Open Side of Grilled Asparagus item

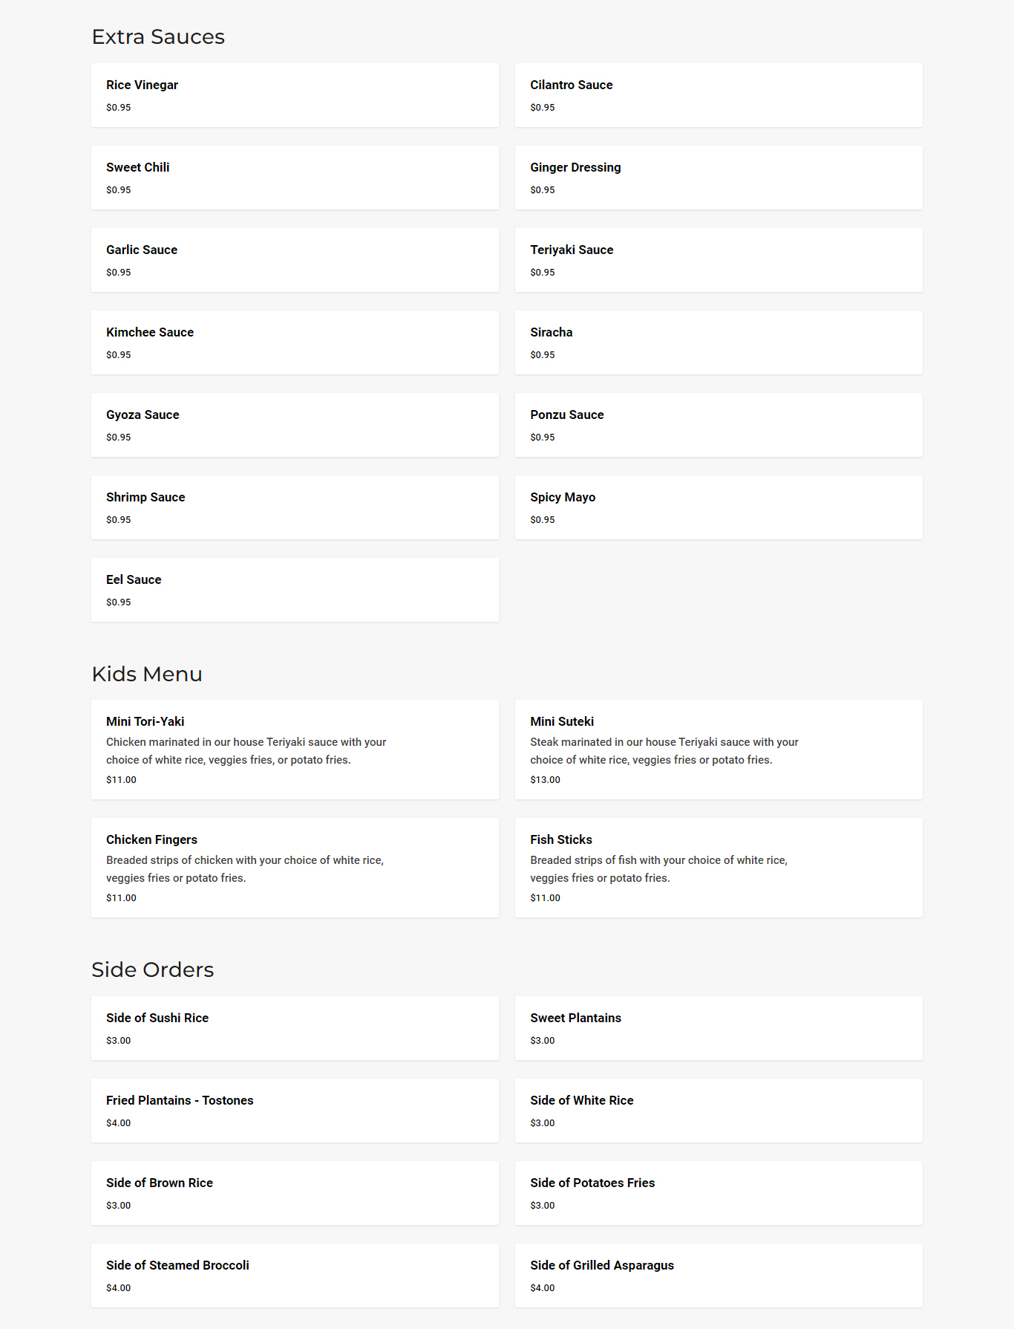pos(719,1276)
